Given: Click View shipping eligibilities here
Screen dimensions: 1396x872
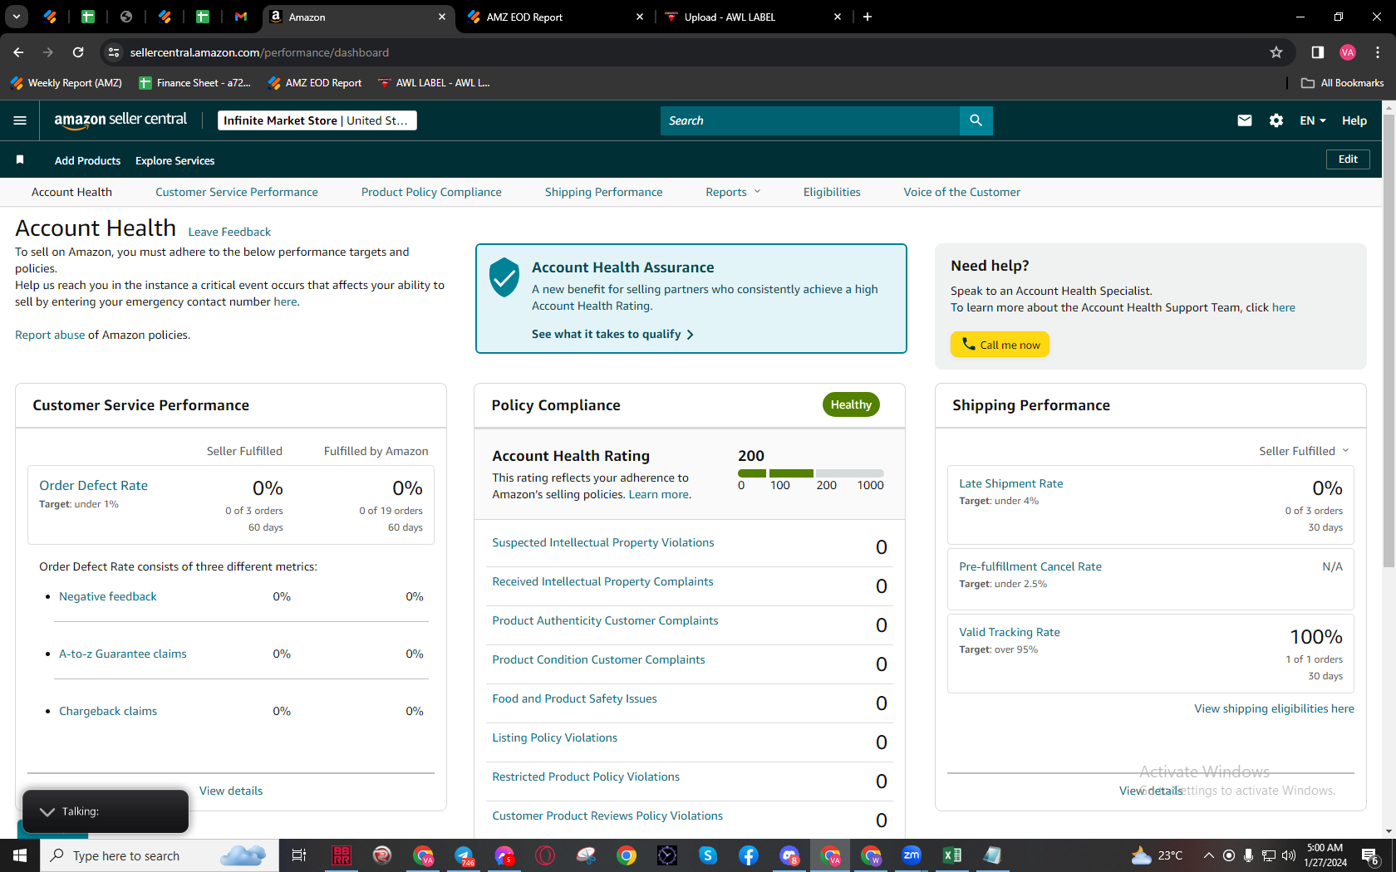Looking at the screenshot, I should (1274, 708).
